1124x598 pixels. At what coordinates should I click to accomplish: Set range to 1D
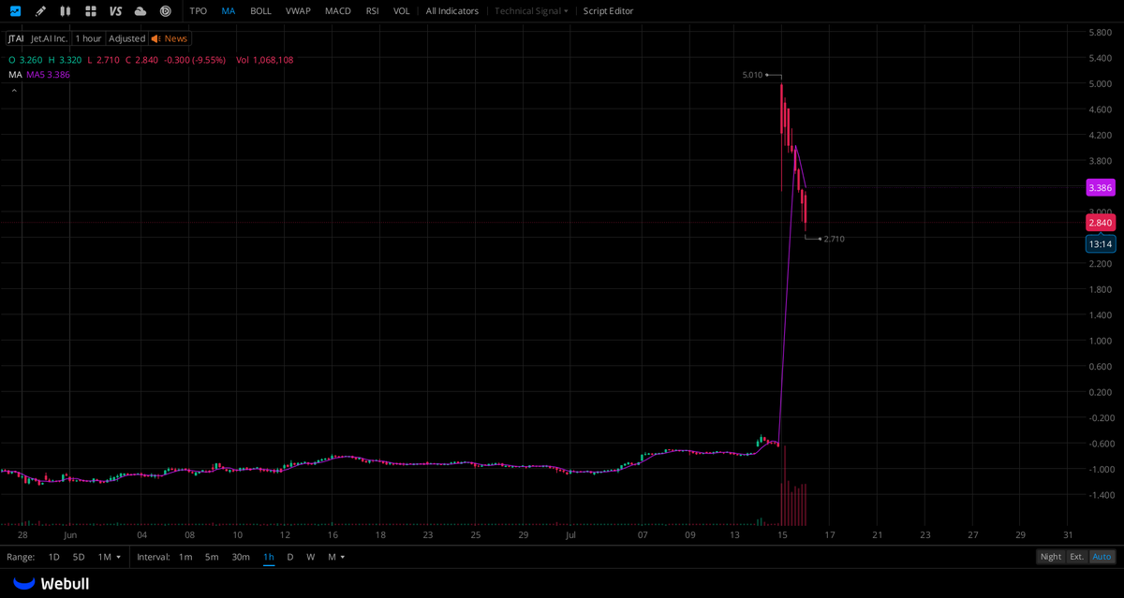[x=53, y=557]
